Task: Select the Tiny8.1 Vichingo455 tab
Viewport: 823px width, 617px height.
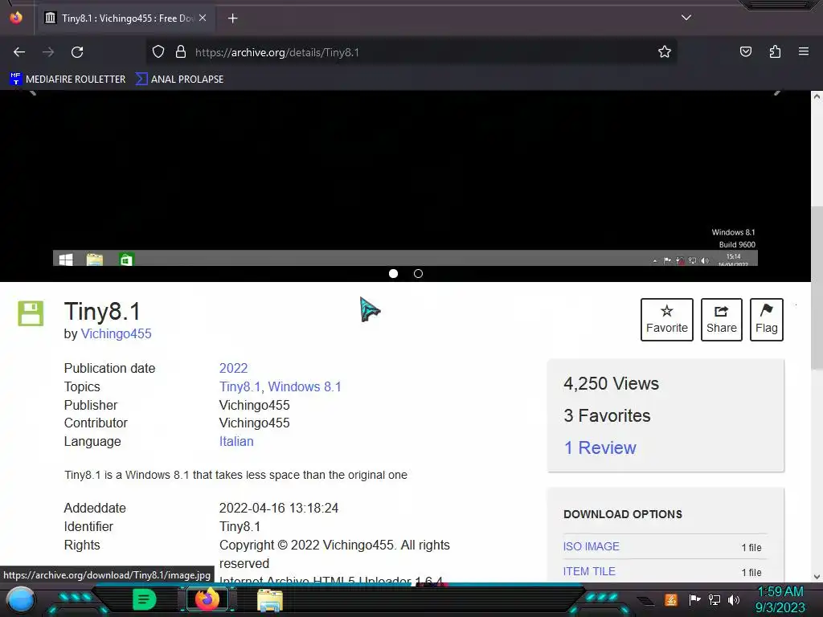Action: (125, 18)
